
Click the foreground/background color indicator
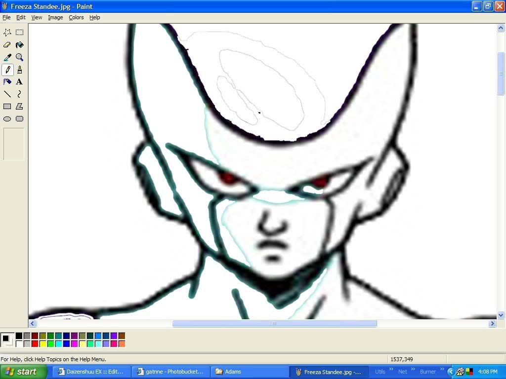coord(7,340)
